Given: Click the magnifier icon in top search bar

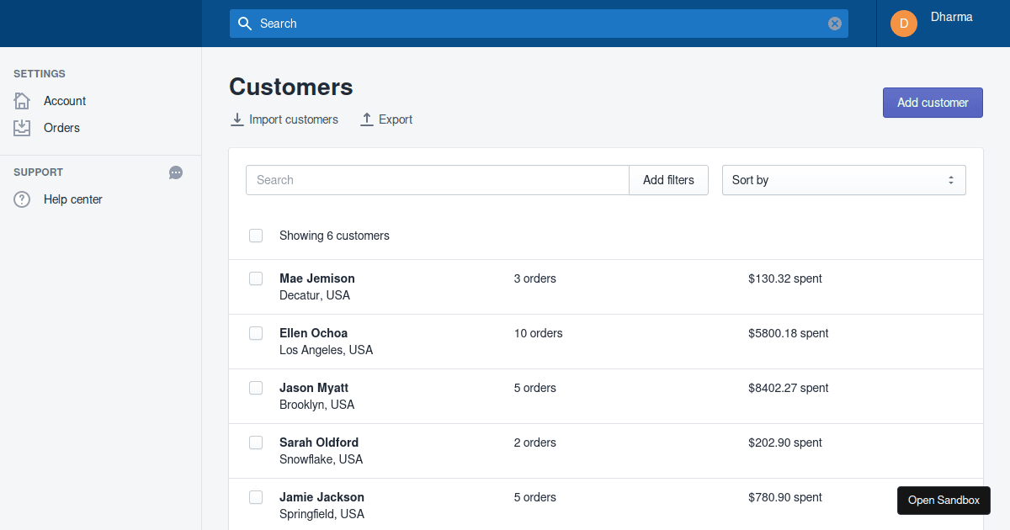Looking at the screenshot, I should 245,24.
